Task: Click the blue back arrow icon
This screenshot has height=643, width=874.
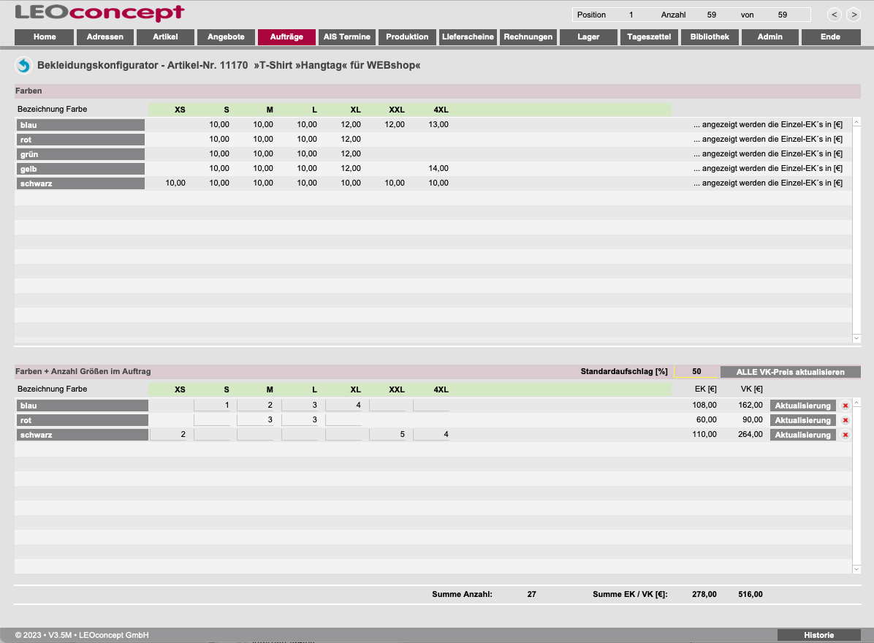Action: pos(23,66)
